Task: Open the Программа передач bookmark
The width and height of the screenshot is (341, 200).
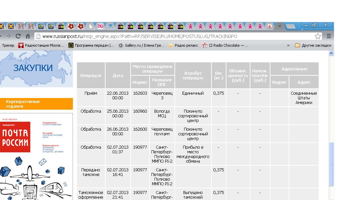Action: click(x=91, y=45)
